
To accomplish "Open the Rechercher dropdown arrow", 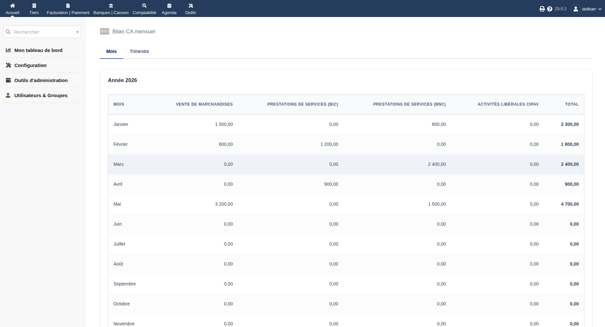I will click(78, 32).
